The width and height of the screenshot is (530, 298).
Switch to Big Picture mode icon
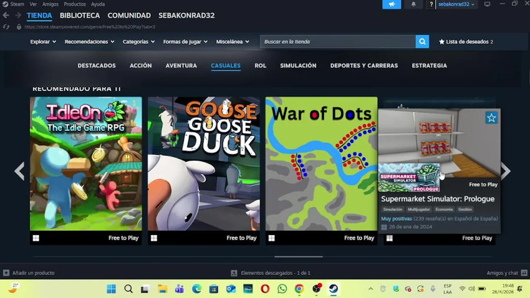point(487,4)
